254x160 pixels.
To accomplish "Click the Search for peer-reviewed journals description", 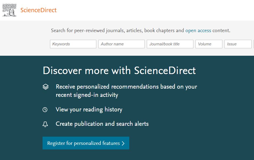I will pyautogui.click(x=141, y=31).
